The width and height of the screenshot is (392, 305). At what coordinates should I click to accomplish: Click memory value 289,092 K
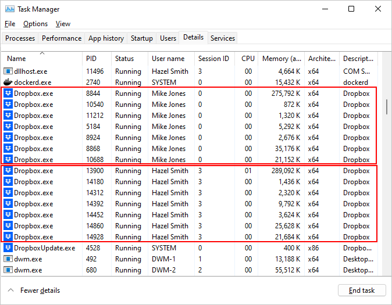click(x=286, y=171)
